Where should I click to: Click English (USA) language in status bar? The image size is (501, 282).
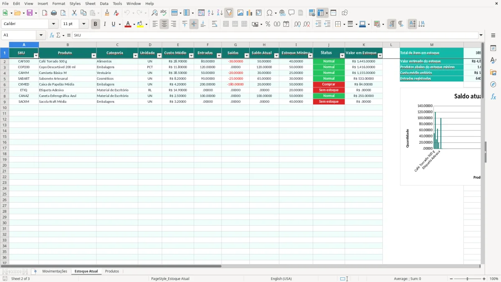(x=281, y=279)
